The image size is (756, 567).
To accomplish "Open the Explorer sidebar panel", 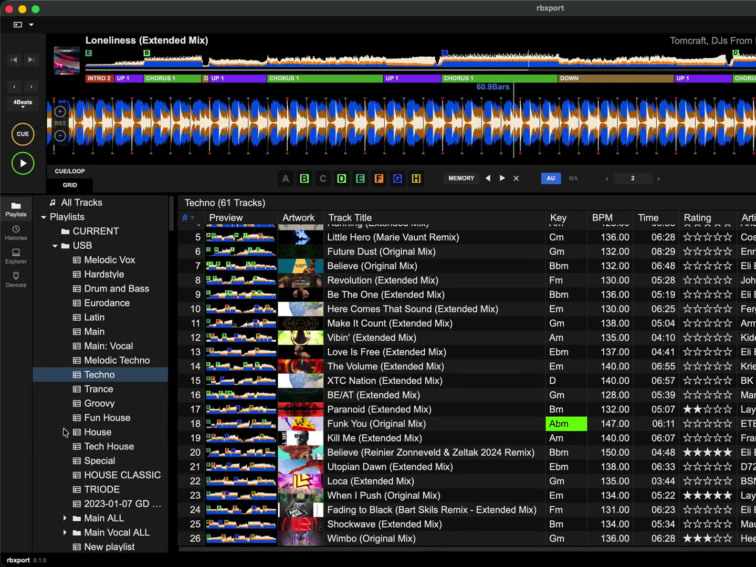I will (16, 256).
